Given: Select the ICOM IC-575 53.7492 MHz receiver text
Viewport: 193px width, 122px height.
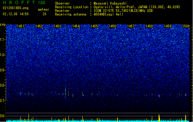Looking at the screenshot, I should [x=123, y=11].
